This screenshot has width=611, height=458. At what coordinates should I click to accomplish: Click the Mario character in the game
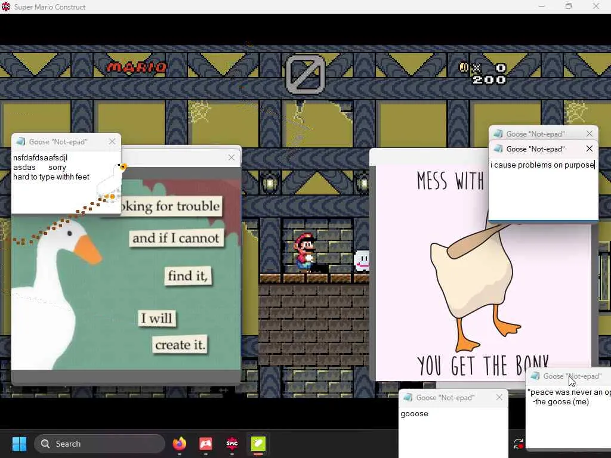304,252
